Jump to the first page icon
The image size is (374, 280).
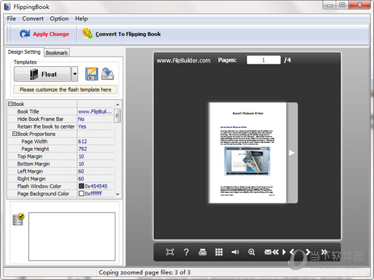pos(276,252)
